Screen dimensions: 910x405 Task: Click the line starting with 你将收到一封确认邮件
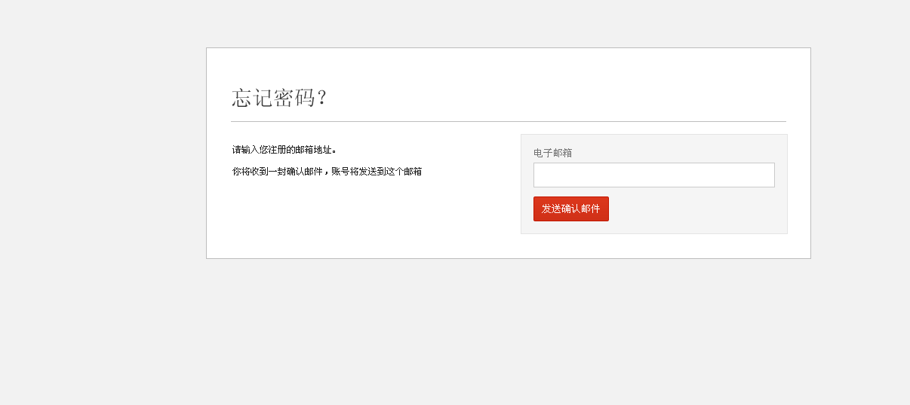[x=327, y=172]
